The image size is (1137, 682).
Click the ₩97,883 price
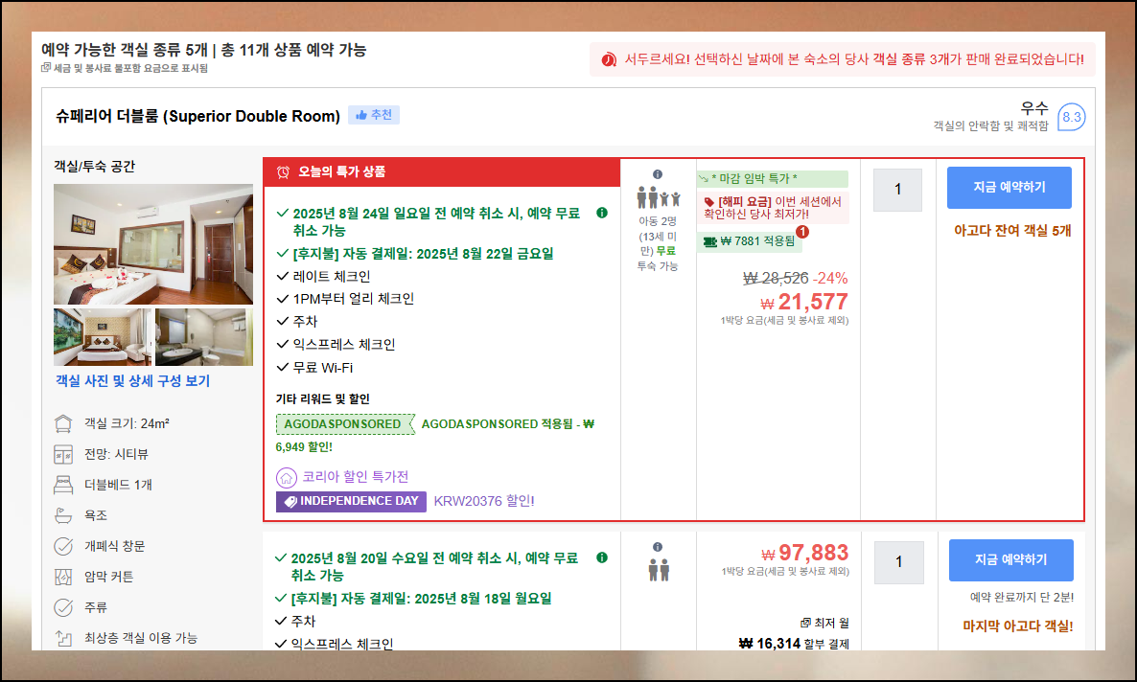tap(805, 553)
